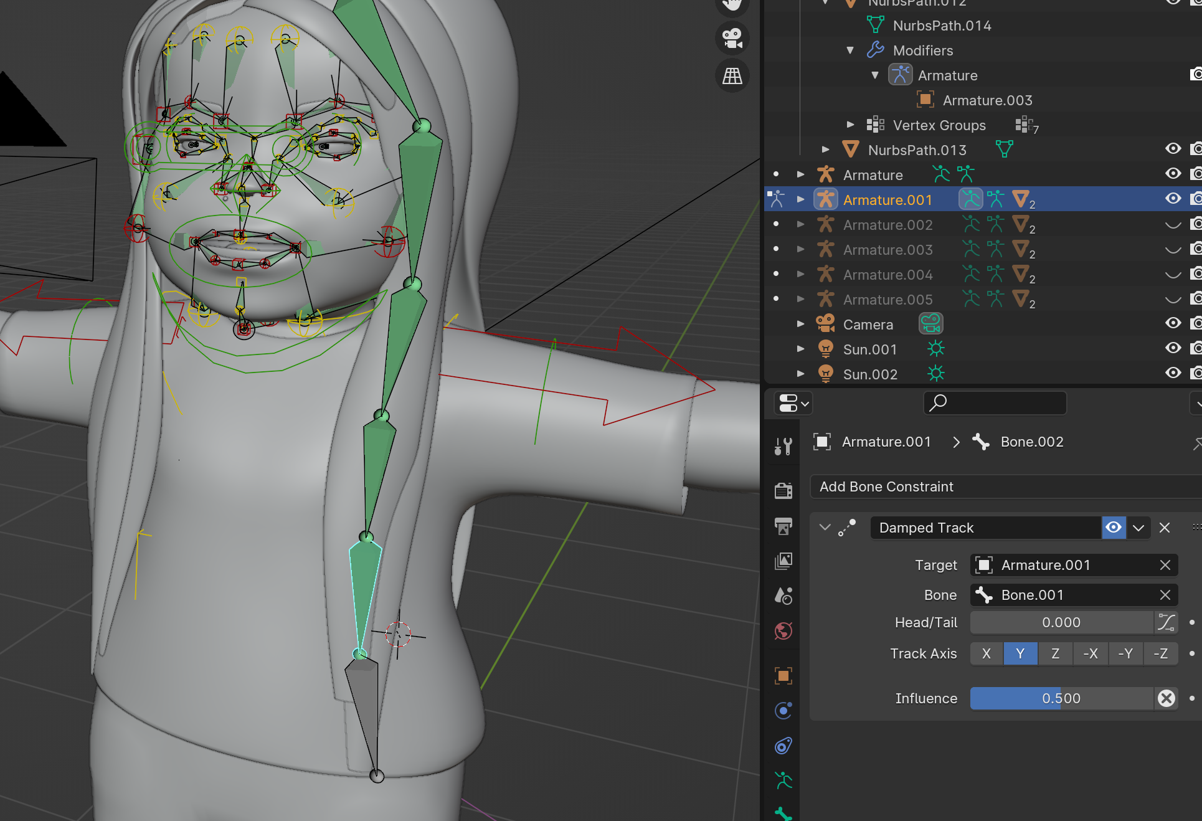The height and width of the screenshot is (821, 1202).
Task: Open the properties editor type dropdown
Action: click(793, 403)
